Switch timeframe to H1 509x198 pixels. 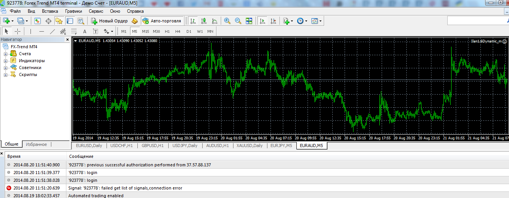[x=167, y=31]
